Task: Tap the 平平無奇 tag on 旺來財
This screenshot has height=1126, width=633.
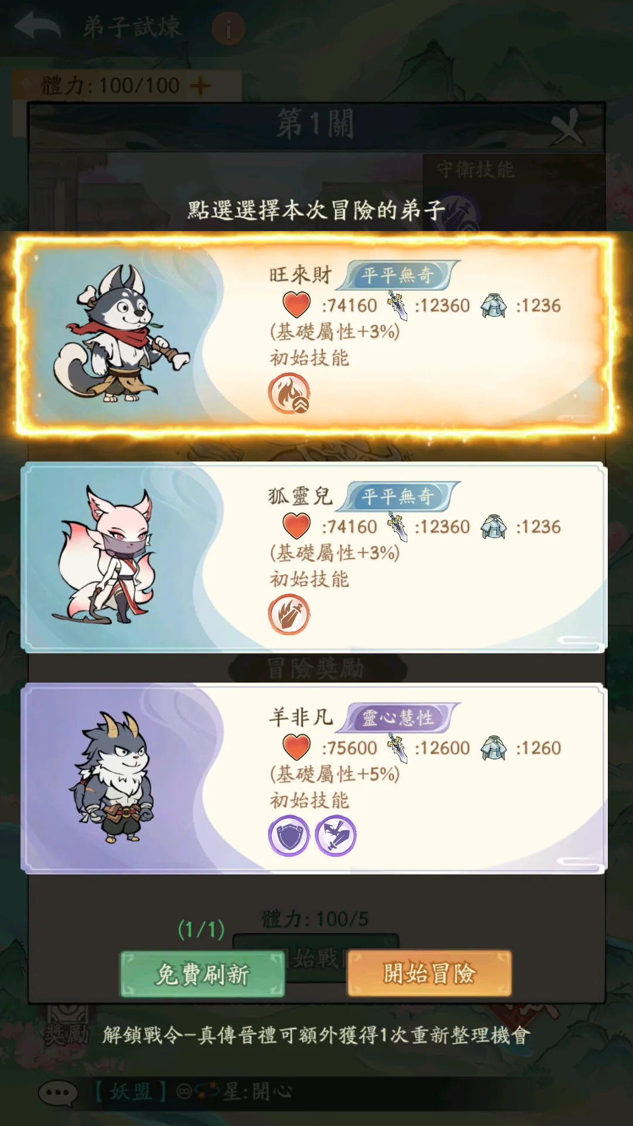Action: [x=399, y=275]
